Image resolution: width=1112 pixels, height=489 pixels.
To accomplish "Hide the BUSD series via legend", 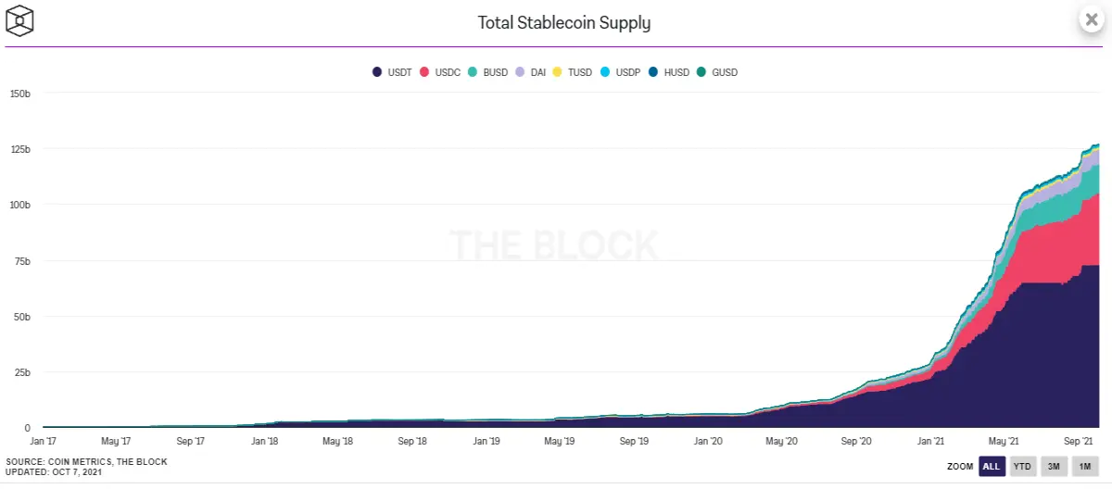I will pos(487,72).
